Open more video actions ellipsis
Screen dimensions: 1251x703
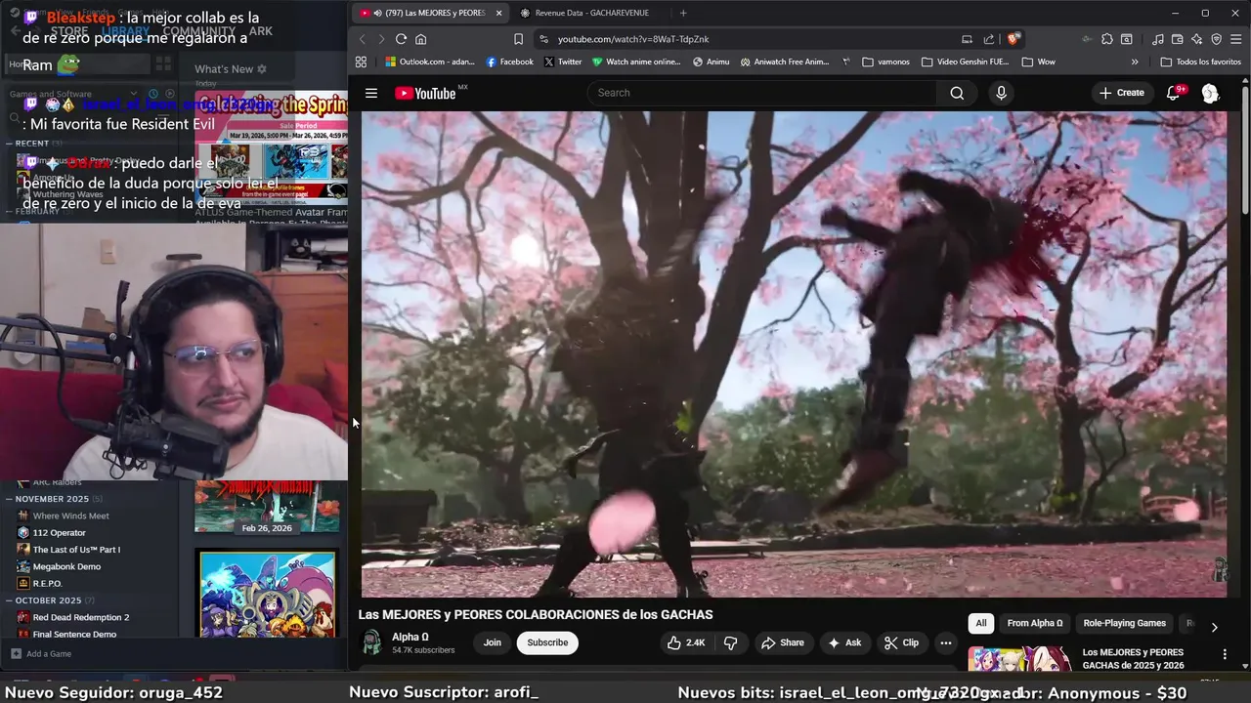945,642
